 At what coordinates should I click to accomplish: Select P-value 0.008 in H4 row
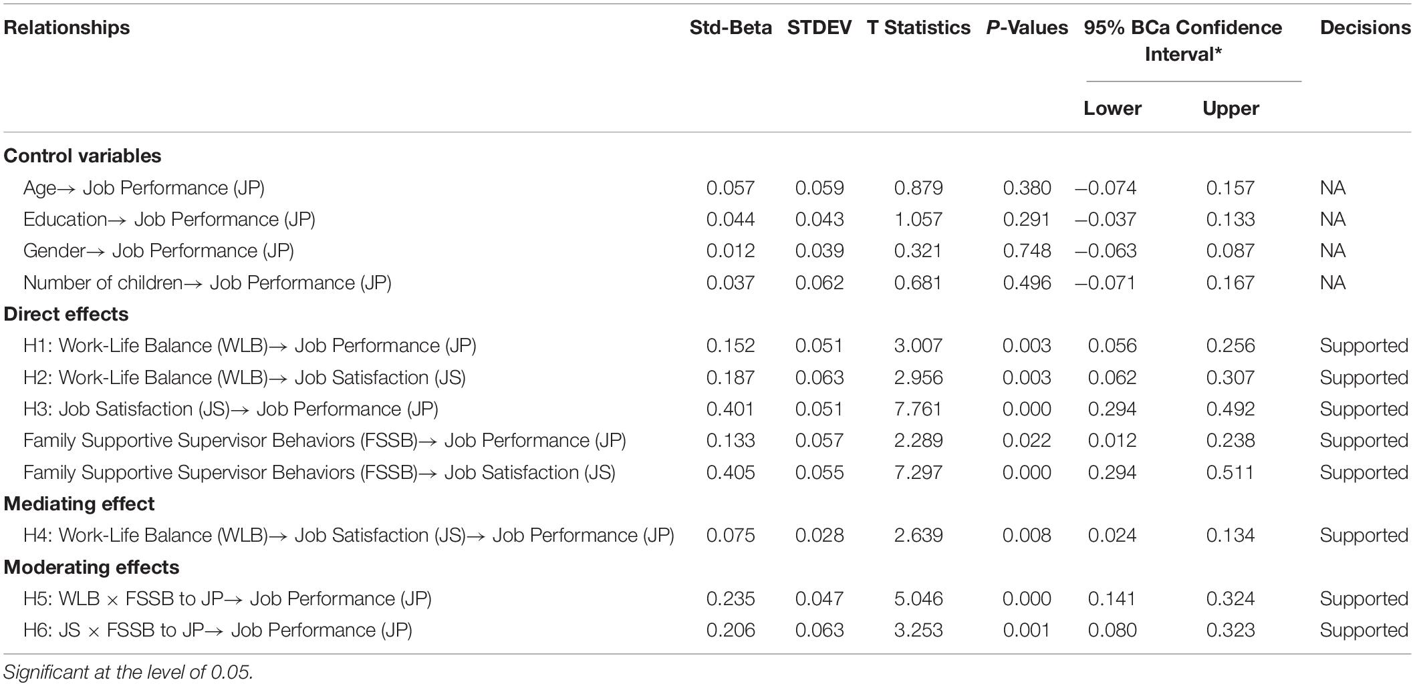[x=1027, y=536]
